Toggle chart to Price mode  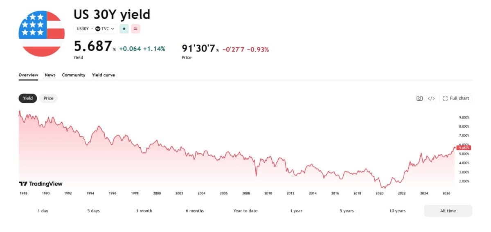point(48,98)
